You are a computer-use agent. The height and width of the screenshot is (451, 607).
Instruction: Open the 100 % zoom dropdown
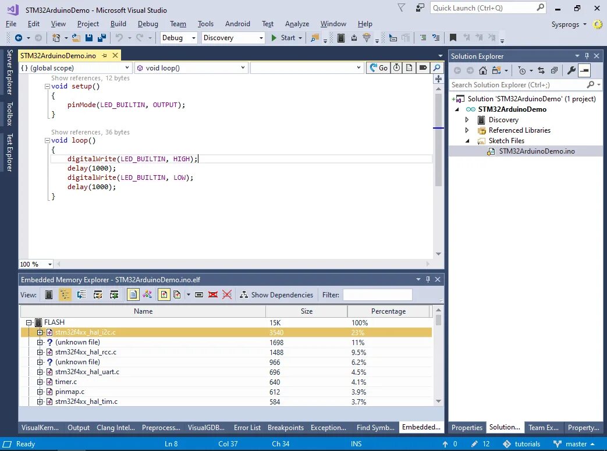36,264
